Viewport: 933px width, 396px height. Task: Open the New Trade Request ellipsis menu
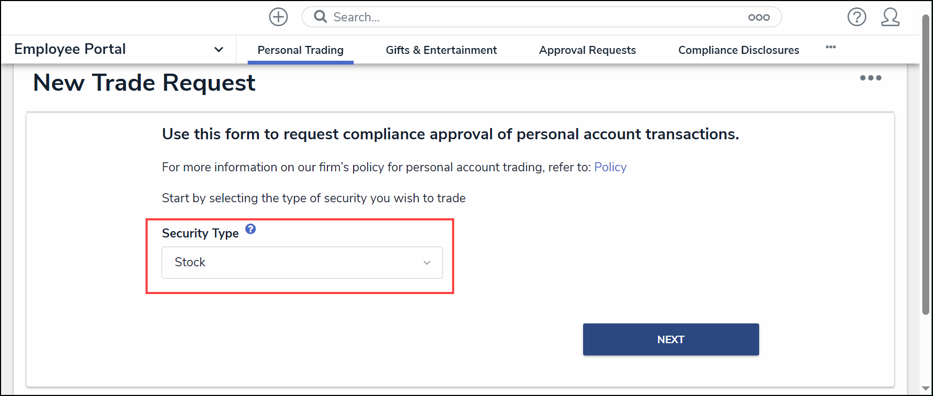click(870, 78)
